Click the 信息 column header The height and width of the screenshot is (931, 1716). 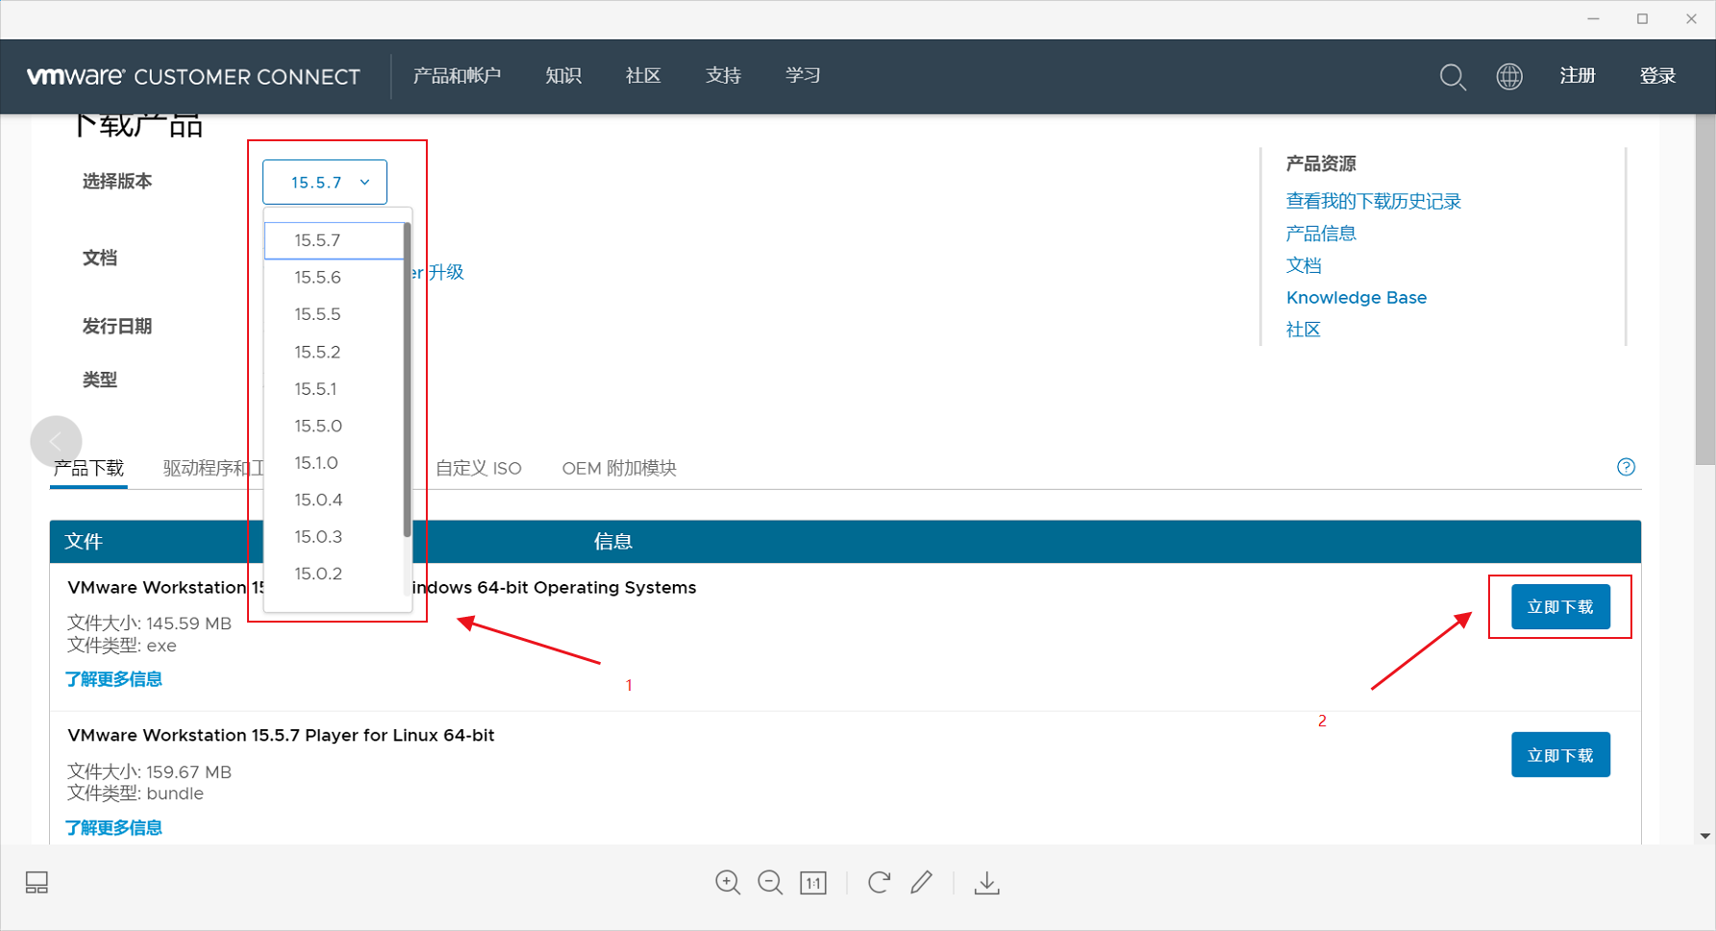coord(613,541)
